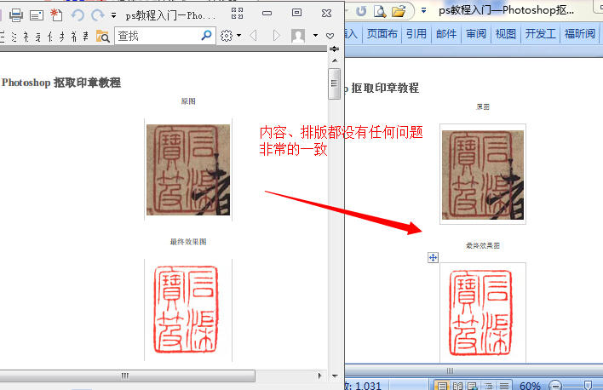The image size is (603, 390).
Task: Click the ribbon minimize icon in PDF reader
Action: [x=267, y=13]
